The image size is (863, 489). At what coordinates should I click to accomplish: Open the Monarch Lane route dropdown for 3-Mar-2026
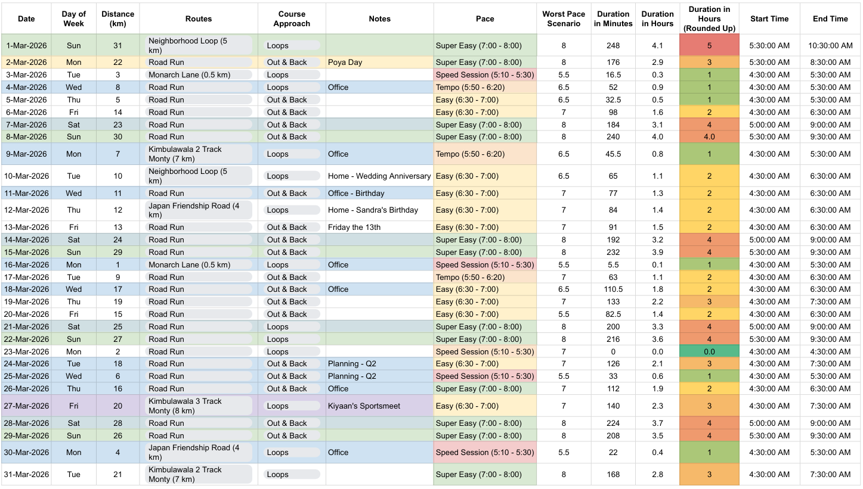coord(199,75)
